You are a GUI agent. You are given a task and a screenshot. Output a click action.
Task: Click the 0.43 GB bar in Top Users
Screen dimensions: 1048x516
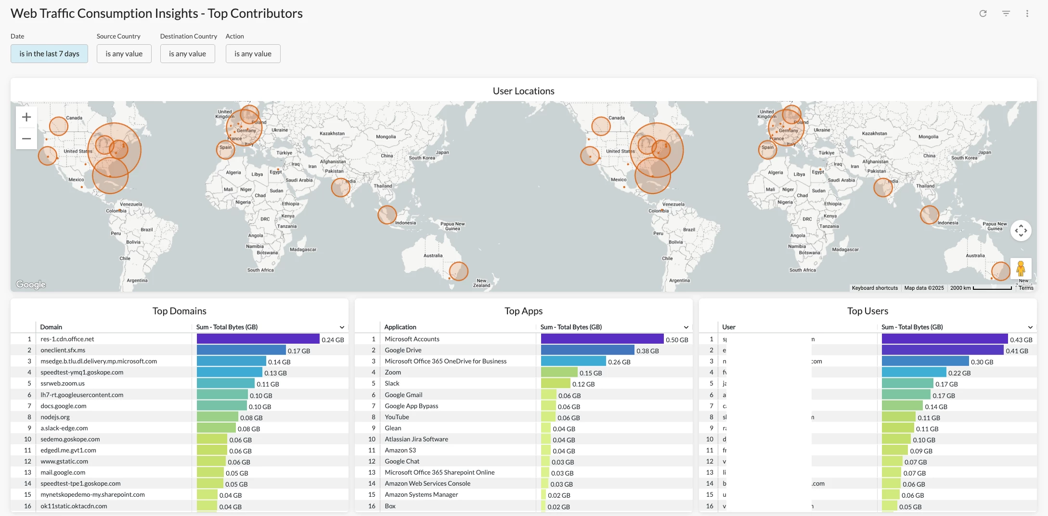[x=944, y=339]
